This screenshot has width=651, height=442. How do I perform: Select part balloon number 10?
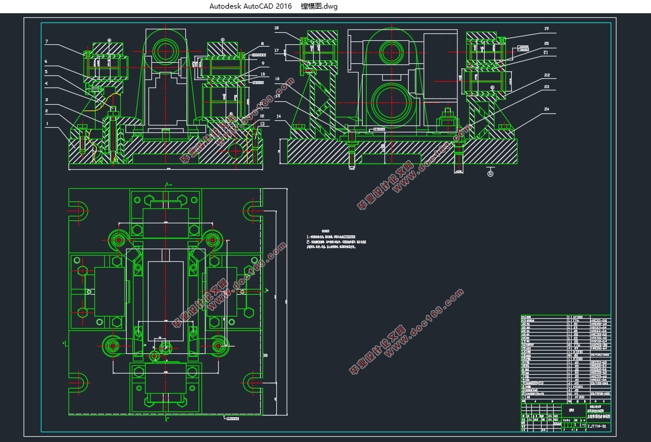coord(262,74)
